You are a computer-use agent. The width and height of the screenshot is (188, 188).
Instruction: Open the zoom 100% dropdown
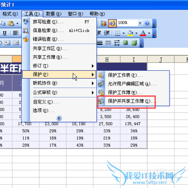[x=140, y=23]
